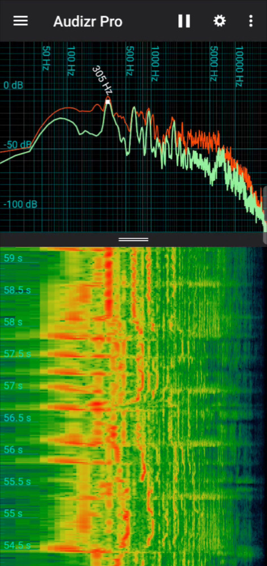The height and width of the screenshot is (566, 267).
Task: Click the 0 dB axis label
Action: pyautogui.click(x=14, y=85)
